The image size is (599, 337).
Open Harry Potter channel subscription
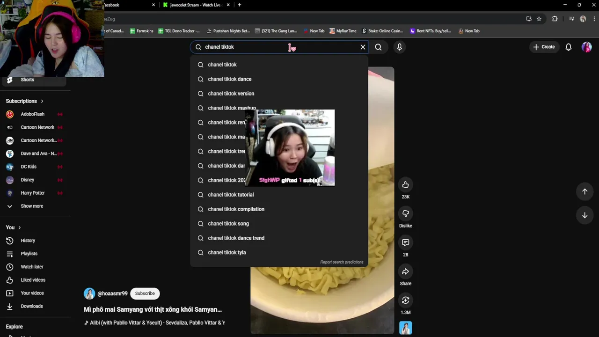click(x=35, y=193)
